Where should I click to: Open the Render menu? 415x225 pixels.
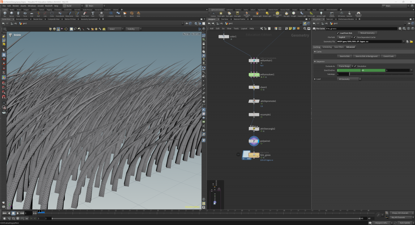(16, 6)
